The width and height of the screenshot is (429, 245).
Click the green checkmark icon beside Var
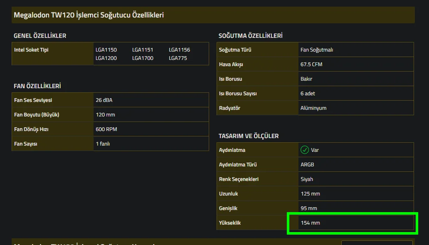[305, 150]
